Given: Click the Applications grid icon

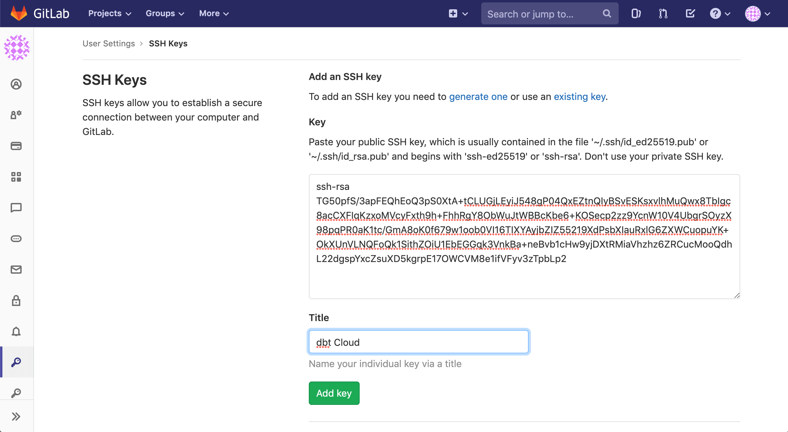Looking at the screenshot, I should pyautogui.click(x=16, y=177).
